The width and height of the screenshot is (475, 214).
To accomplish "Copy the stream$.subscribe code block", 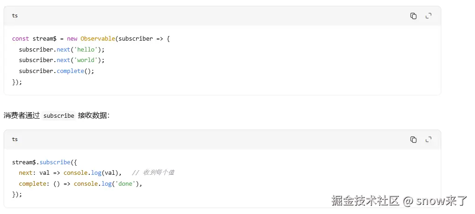I will click(413, 140).
